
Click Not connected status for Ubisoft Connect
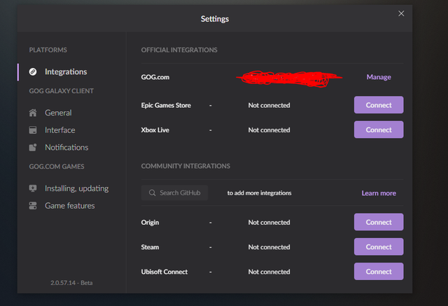[x=269, y=272]
